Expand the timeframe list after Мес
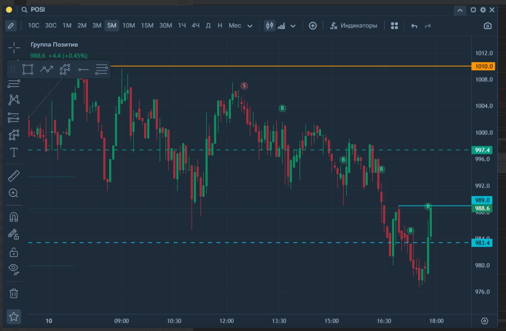This screenshot has height=331, width=506. pos(250,26)
